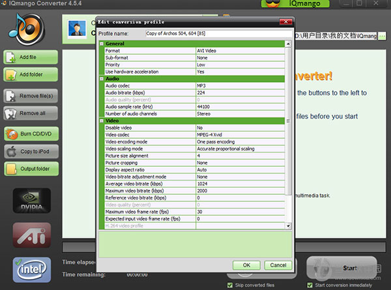Select the Sub-format value None

(x=240, y=57)
